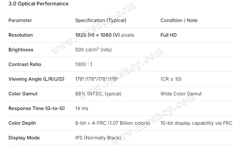Click the "1920 (H) × 1080 (V) pixels" value
Viewport: 247px width, 148px height.
point(105,35)
